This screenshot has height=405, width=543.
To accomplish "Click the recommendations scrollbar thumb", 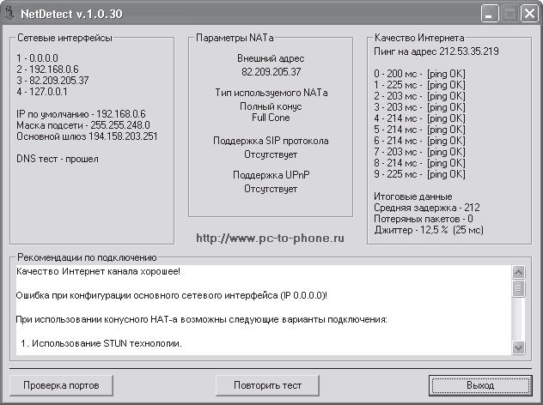I will click(518, 288).
